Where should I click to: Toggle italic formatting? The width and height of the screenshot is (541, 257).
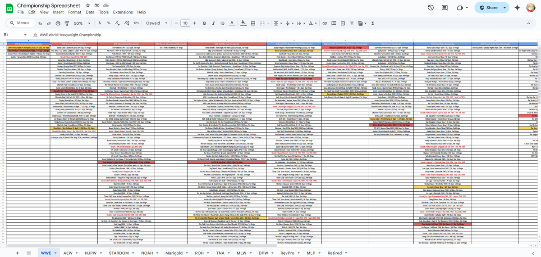(x=213, y=23)
